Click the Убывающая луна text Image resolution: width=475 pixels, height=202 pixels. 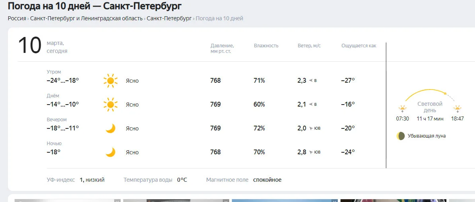click(426, 136)
